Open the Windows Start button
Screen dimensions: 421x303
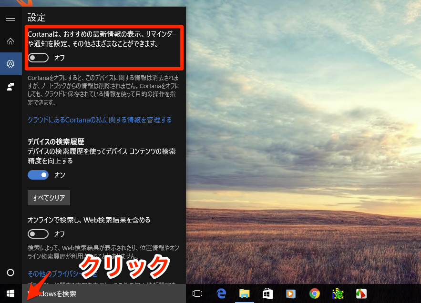[10, 293]
